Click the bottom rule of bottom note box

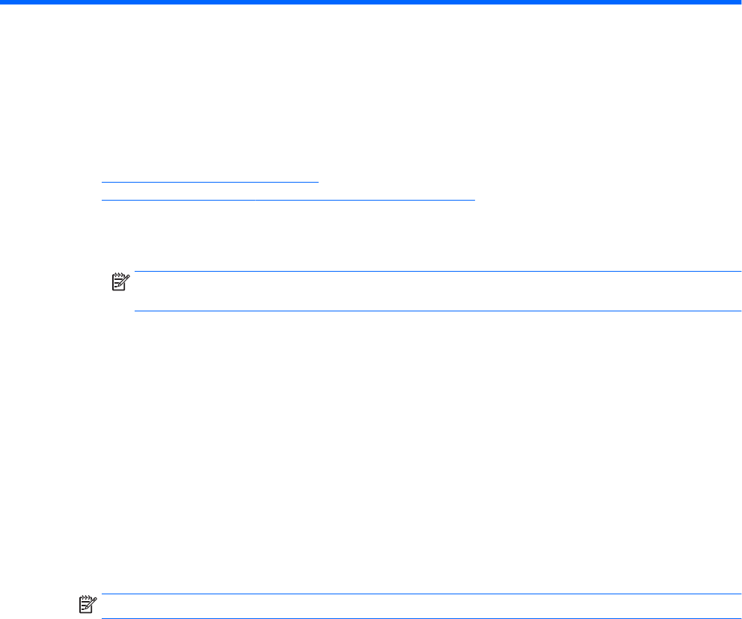pos(421,618)
